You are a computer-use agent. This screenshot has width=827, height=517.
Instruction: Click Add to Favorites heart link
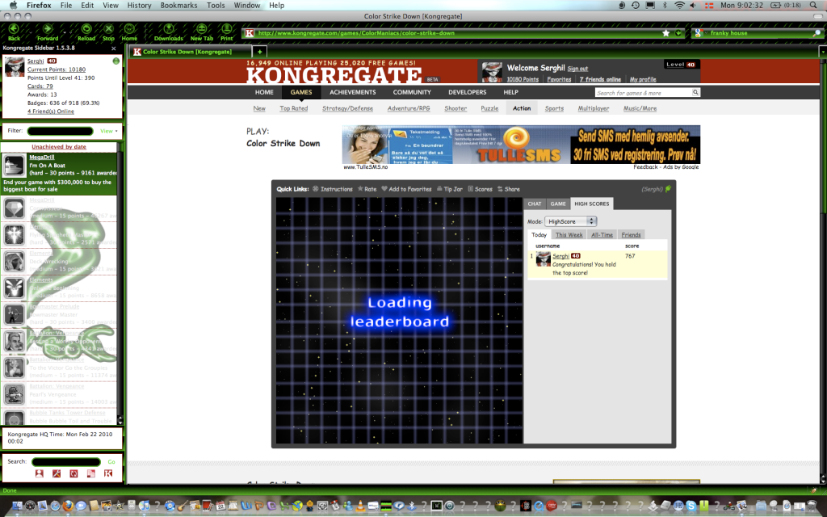(x=406, y=189)
